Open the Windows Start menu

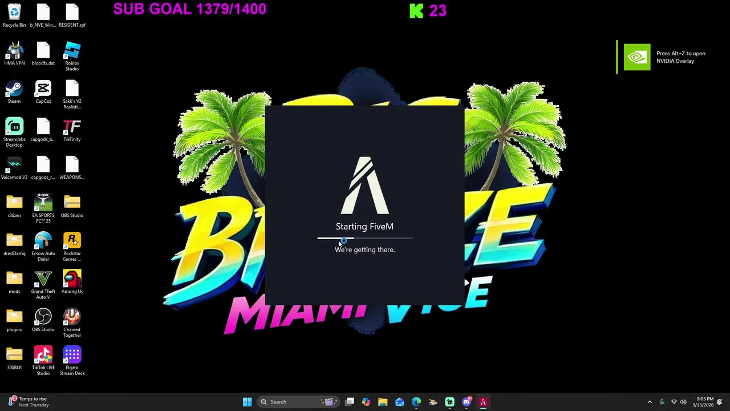tap(247, 402)
